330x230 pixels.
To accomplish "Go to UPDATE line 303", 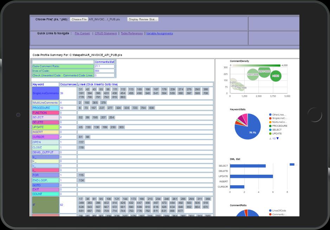I will click(121, 127).
